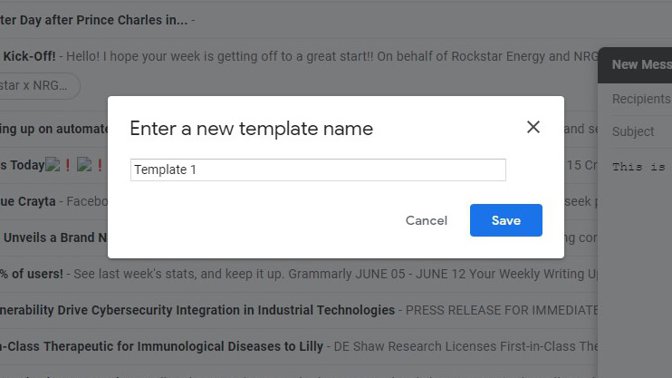672x378 pixels.
Task: Save the new template name
Action: (x=505, y=220)
